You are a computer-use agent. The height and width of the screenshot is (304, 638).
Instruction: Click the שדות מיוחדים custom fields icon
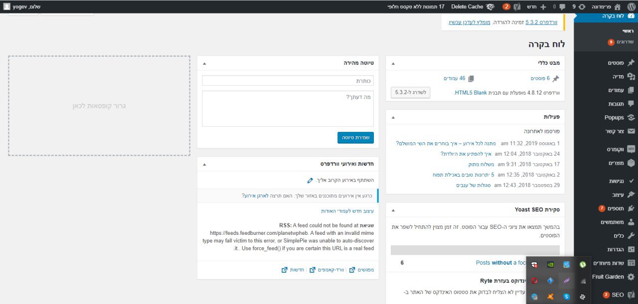pos(631,263)
